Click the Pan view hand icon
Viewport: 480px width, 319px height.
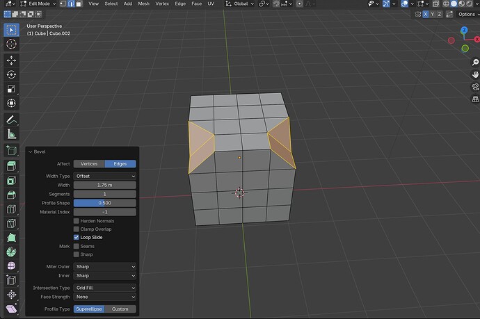coord(475,74)
